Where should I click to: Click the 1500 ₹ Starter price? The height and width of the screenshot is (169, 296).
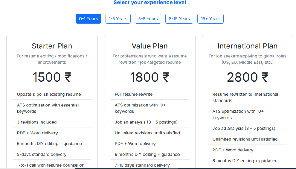[x=52, y=77]
